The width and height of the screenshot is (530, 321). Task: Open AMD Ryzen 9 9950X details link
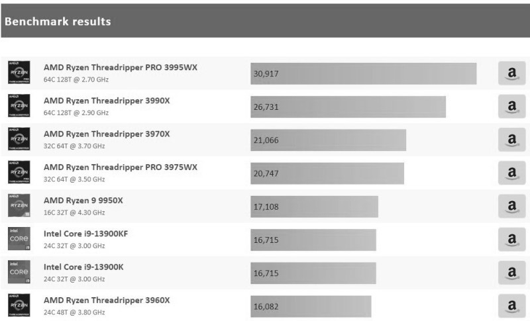click(83, 201)
